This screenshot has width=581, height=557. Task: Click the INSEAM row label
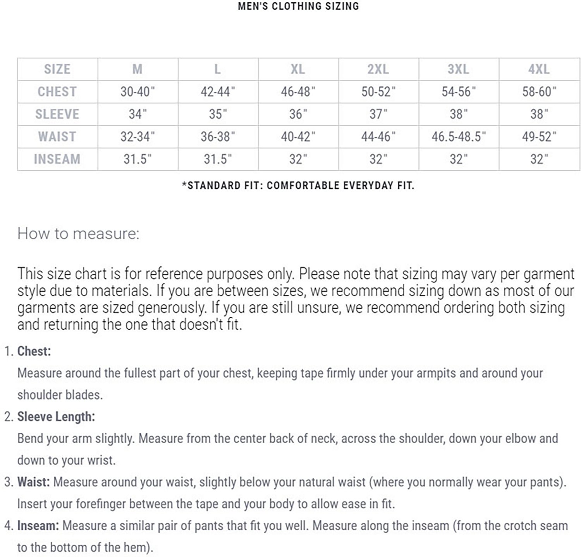(x=57, y=159)
